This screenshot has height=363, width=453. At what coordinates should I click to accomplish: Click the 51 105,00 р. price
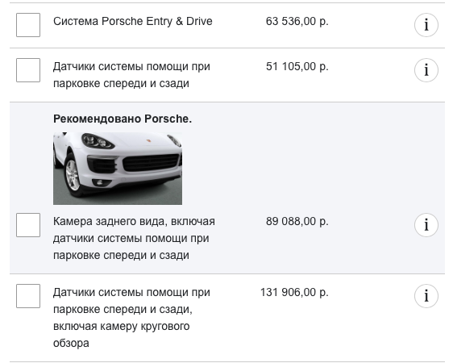pos(297,66)
